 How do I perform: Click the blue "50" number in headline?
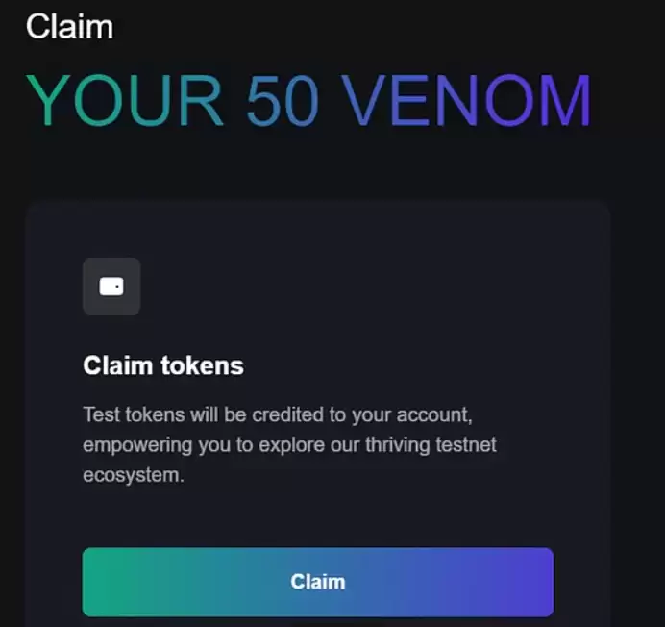(x=282, y=100)
